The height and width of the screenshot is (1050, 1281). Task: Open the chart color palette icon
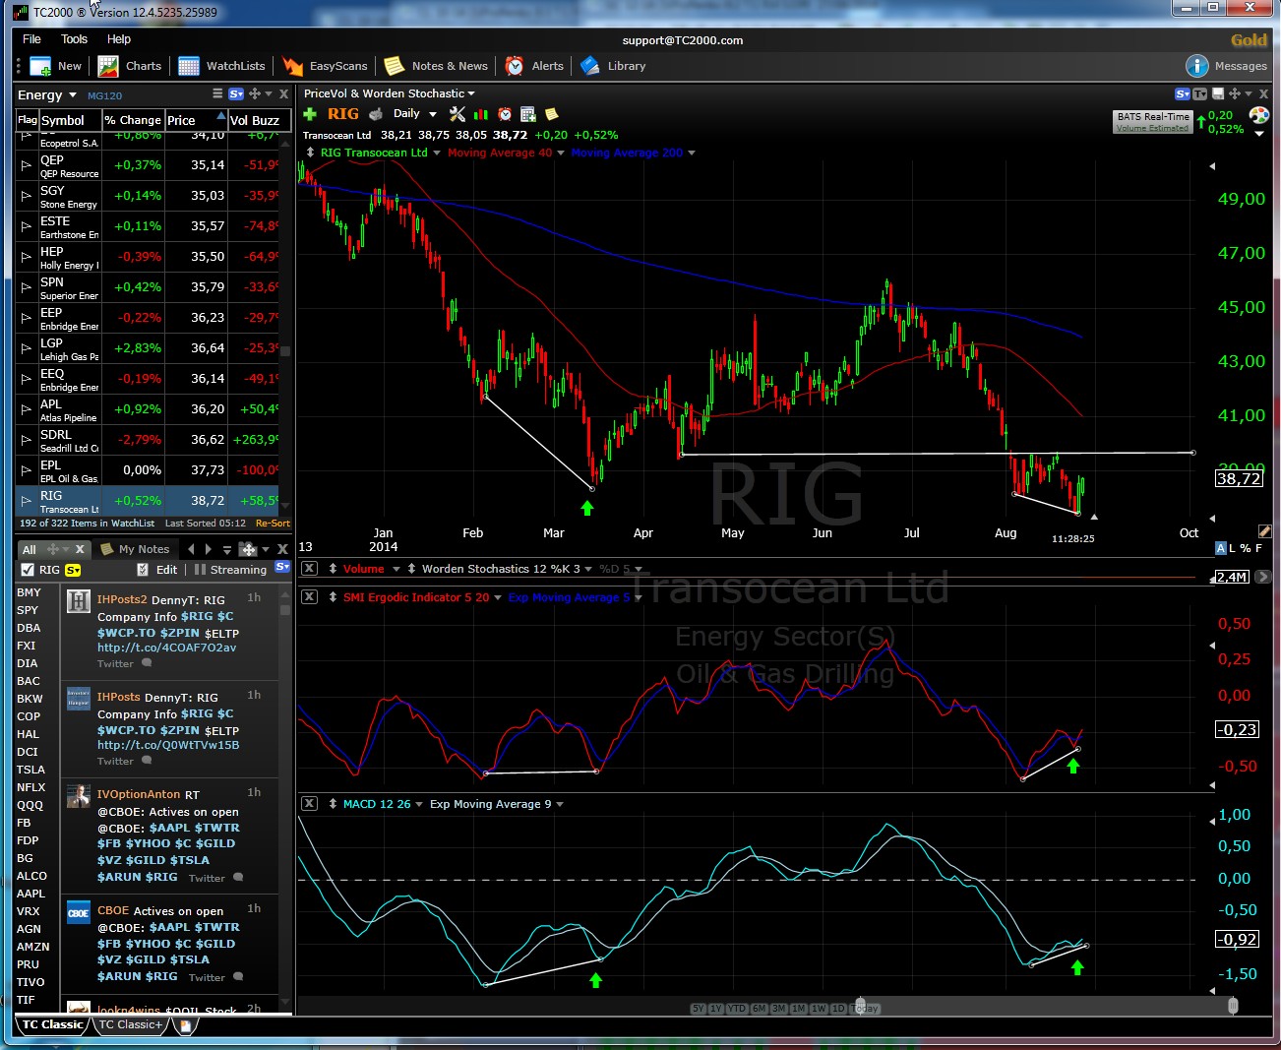tap(1258, 115)
